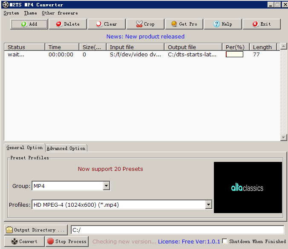Click input file 'S:/f/dev/video dv...' cell

pyautogui.click(x=135, y=55)
